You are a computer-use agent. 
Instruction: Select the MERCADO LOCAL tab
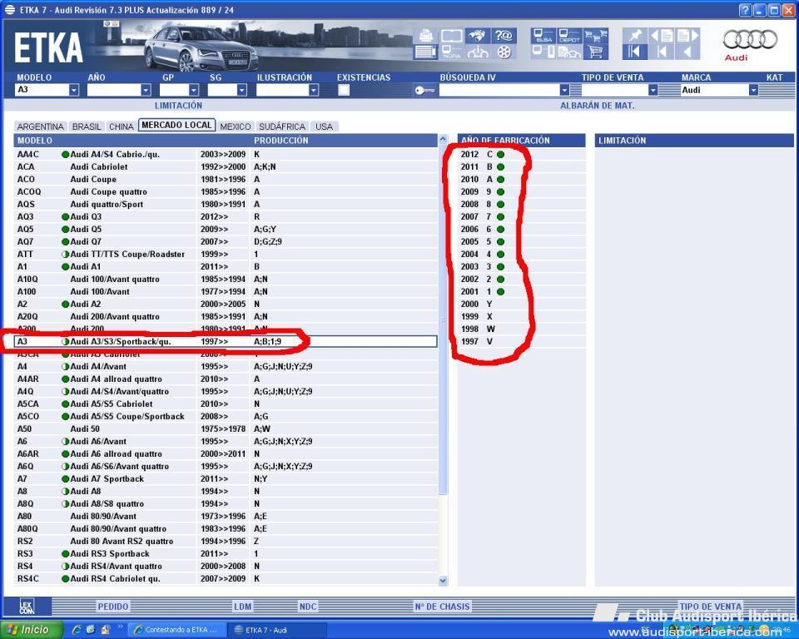point(176,126)
